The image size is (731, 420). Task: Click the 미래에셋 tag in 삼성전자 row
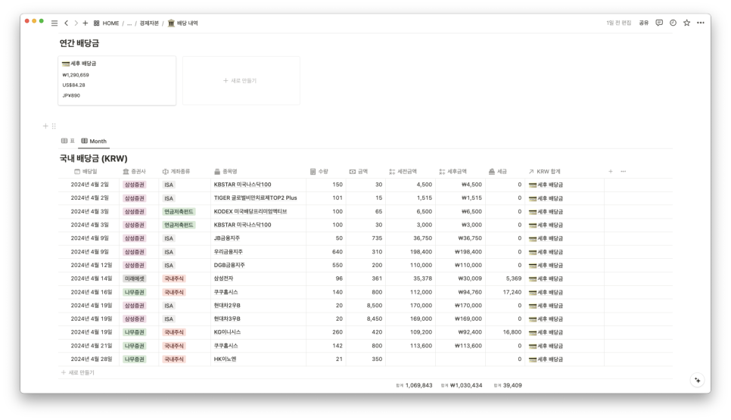point(134,278)
